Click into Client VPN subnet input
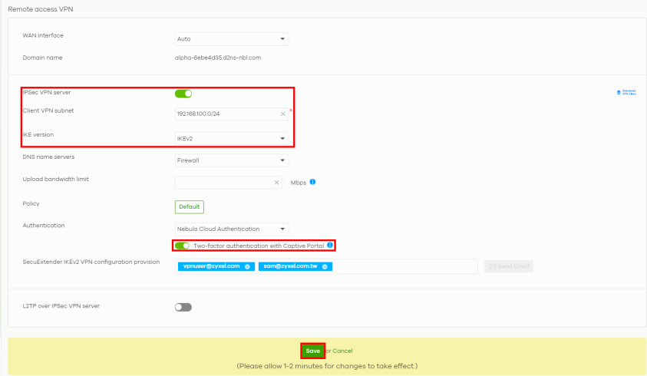Image resolution: width=647 pixels, height=376 pixels. (225, 114)
